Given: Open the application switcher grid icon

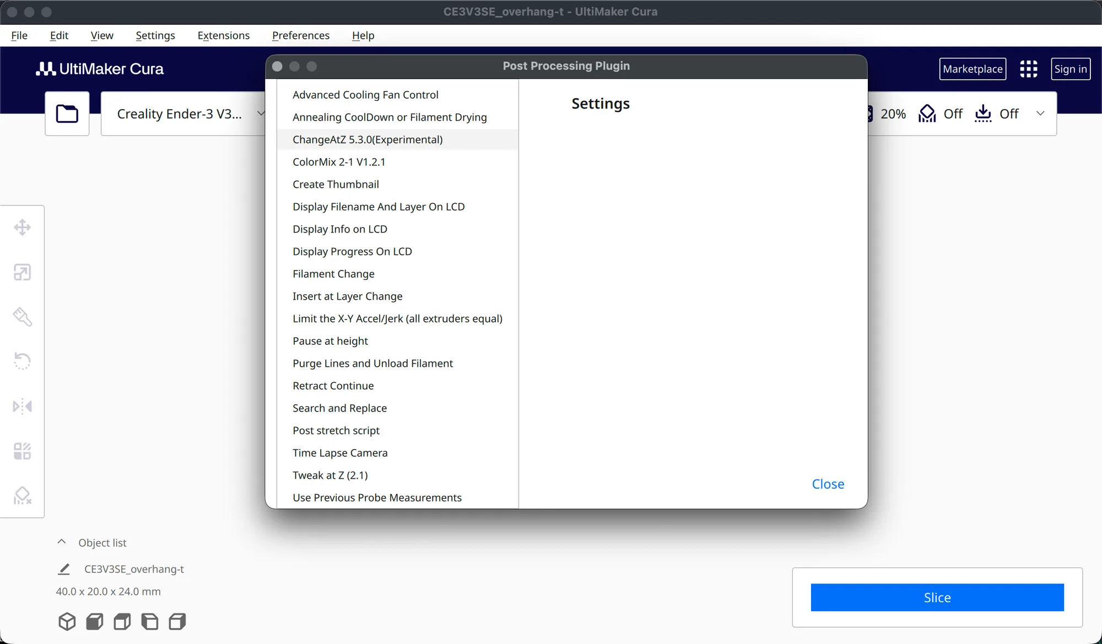Looking at the screenshot, I should tap(1028, 69).
